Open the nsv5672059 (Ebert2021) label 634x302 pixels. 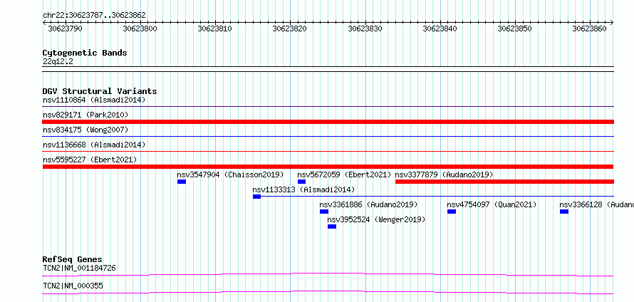click(345, 175)
